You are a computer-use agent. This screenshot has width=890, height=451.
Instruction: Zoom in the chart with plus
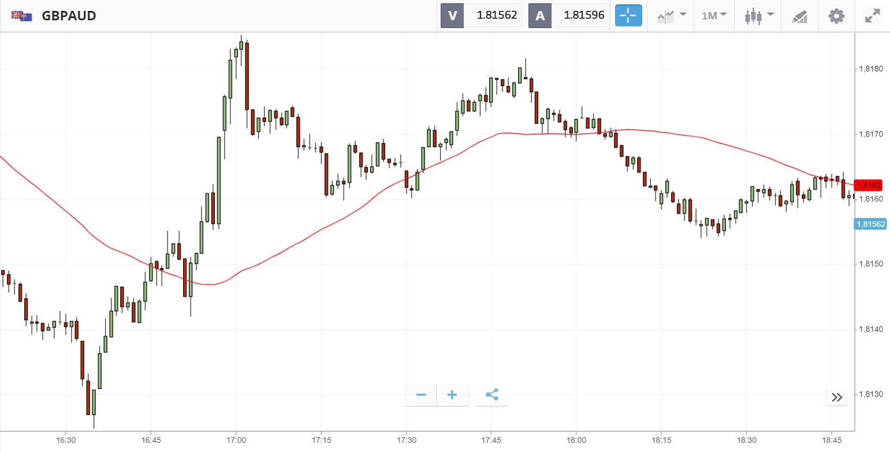(x=452, y=395)
